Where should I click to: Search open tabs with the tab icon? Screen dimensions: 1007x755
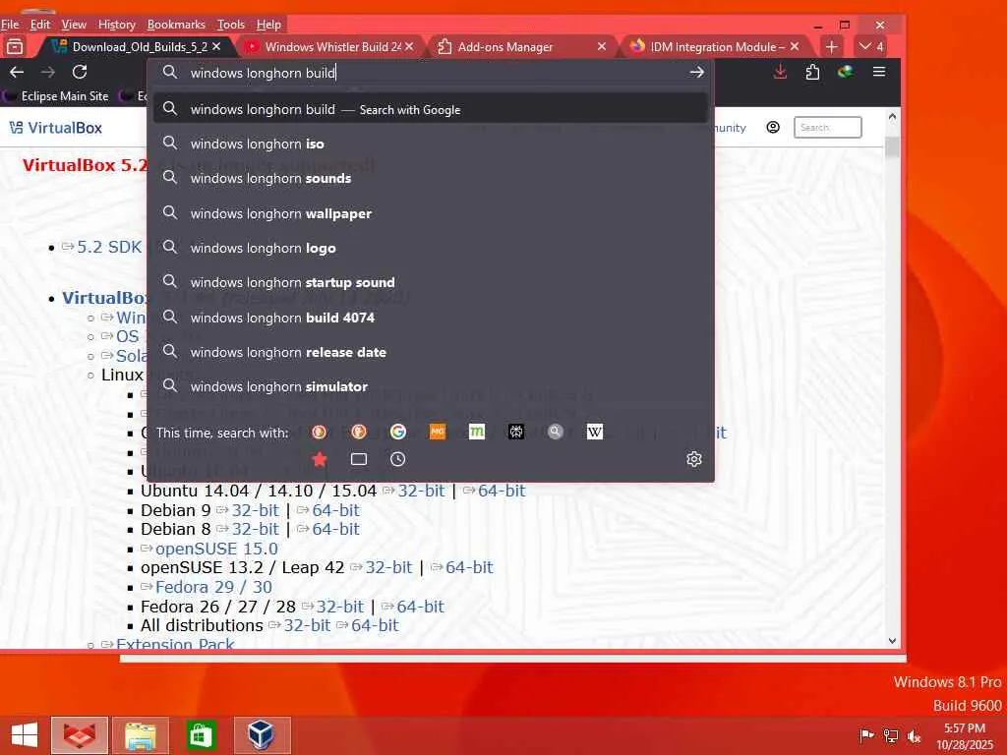pos(359,459)
